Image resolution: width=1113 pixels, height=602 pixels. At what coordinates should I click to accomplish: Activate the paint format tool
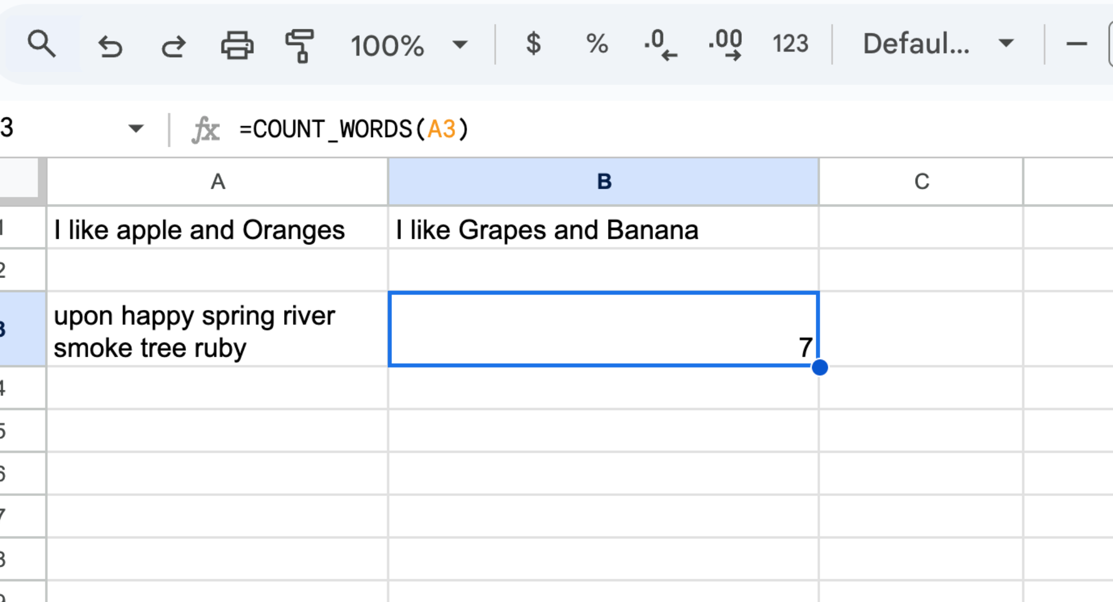(299, 45)
